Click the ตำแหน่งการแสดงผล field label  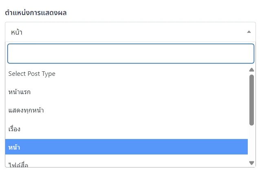(36, 13)
